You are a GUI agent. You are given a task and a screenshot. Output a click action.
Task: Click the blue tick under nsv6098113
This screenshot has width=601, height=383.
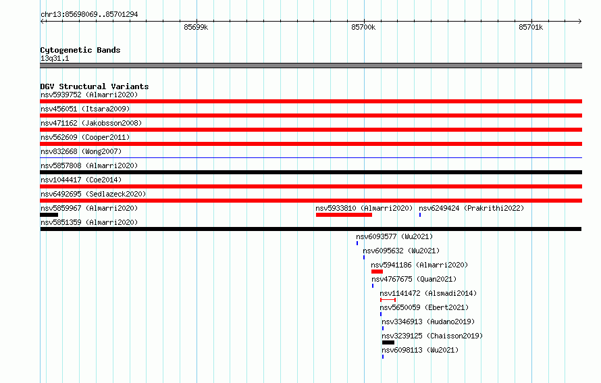382,357
